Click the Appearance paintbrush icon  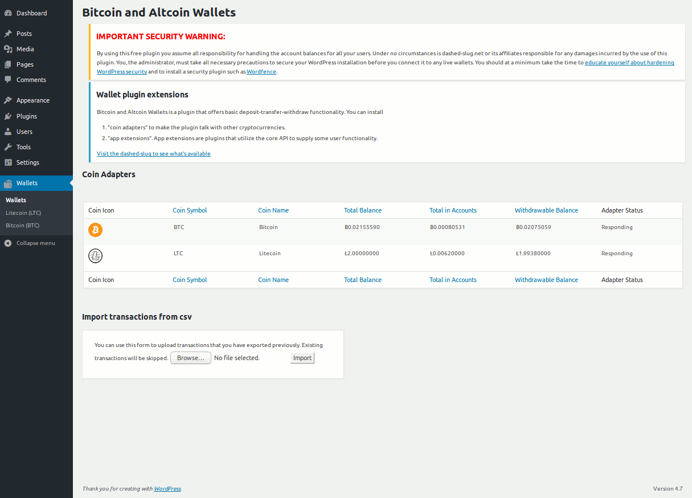pos(8,100)
